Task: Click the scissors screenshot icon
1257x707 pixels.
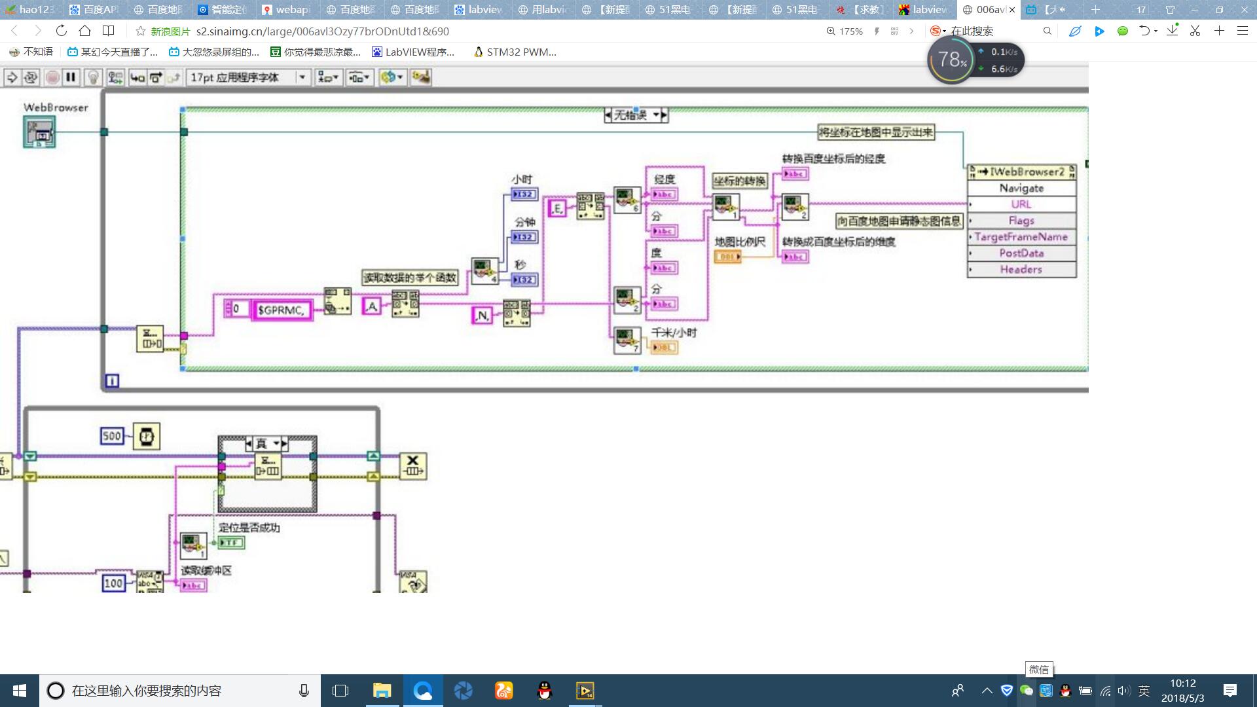Action: point(1195,31)
